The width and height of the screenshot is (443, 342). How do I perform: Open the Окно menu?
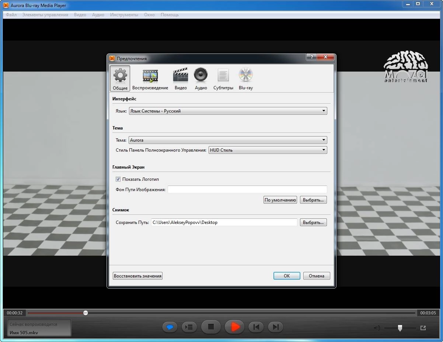point(149,15)
